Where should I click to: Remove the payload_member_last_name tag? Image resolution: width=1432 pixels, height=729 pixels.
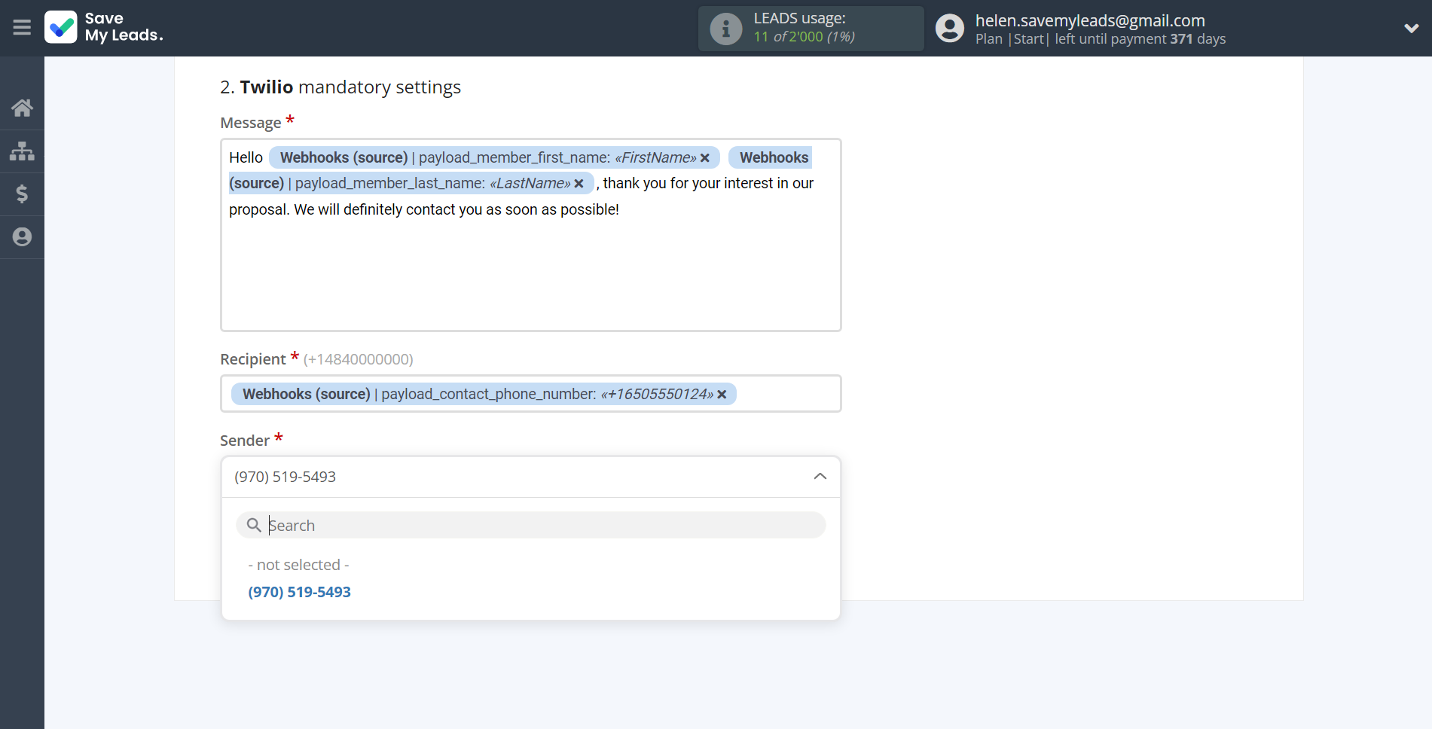tap(579, 183)
